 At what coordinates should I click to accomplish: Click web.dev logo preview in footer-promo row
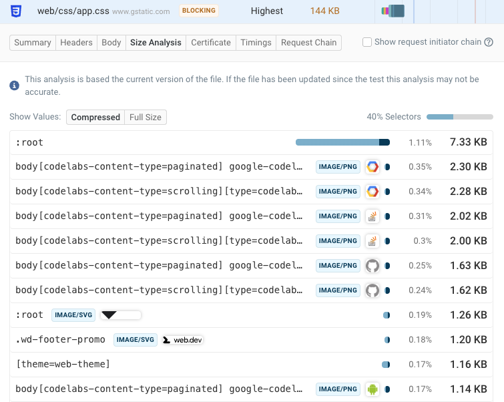pyautogui.click(x=182, y=340)
